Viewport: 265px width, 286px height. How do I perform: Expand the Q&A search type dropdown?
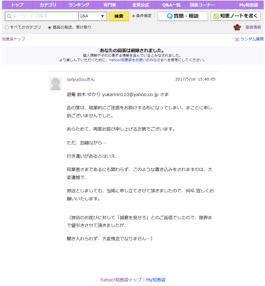click(x=92, y=16)
